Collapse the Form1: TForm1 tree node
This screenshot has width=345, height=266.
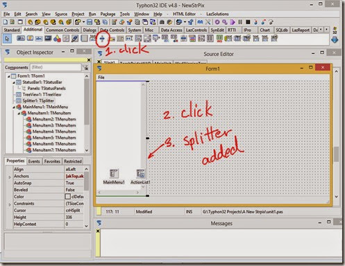8,76
